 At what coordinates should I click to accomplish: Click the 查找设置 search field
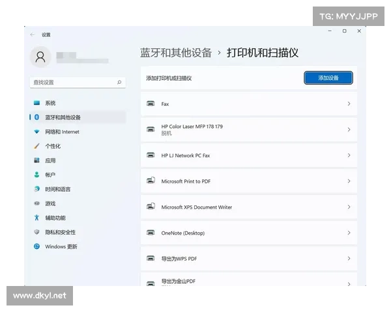click(78, 83)
